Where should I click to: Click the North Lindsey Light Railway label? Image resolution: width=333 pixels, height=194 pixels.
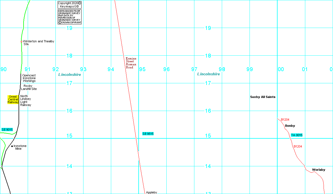(26, 101)
